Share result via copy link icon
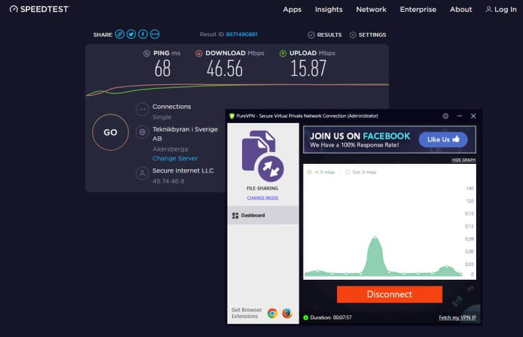The width and height of the screenshot is (523, 337). click(x=120, y=34)
